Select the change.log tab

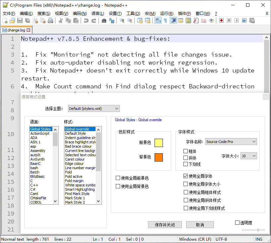pos(16,30)
